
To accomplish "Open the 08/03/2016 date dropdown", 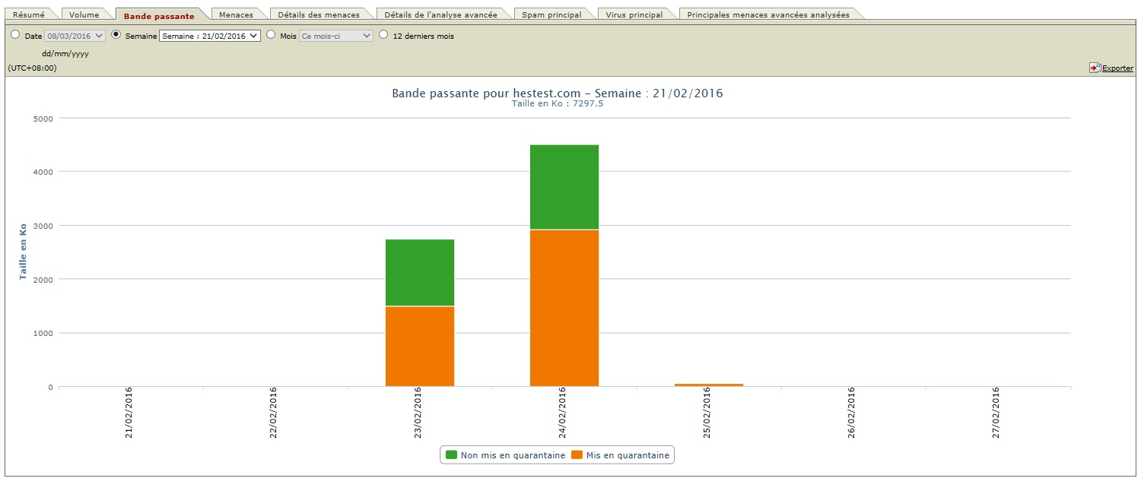I will click(x=75, y=36).
